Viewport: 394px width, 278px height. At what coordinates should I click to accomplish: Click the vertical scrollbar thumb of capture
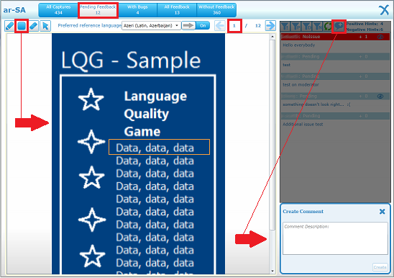click(x=272, y=135)
